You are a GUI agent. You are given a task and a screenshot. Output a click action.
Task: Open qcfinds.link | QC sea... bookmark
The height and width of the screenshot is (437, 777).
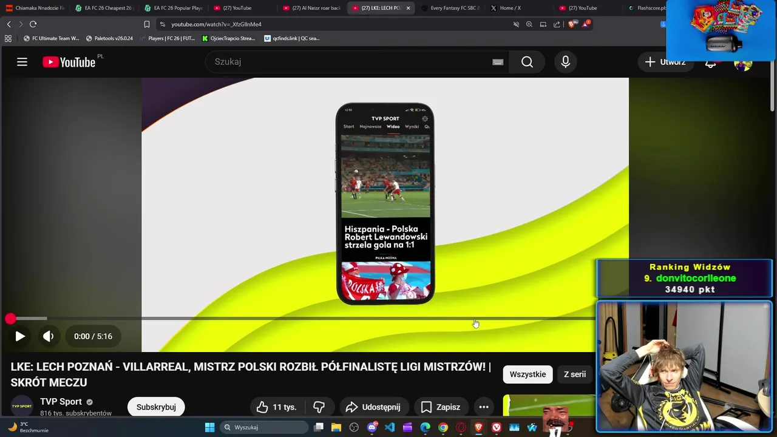[292, 38]
